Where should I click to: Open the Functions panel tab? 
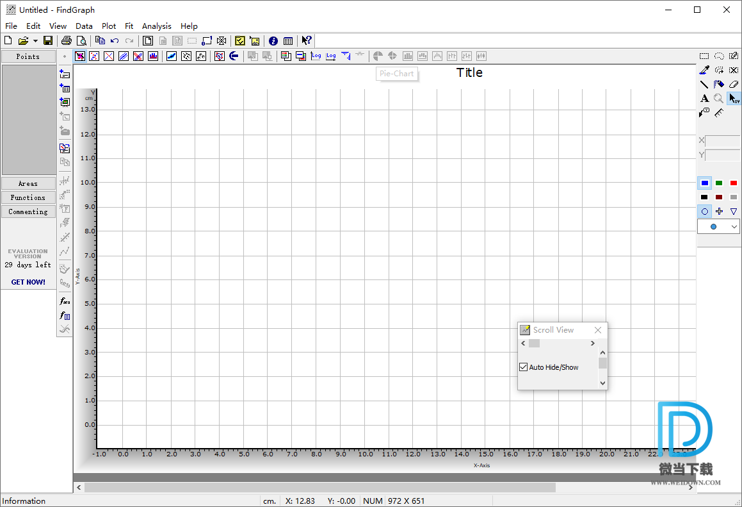[x=28, y=197]
